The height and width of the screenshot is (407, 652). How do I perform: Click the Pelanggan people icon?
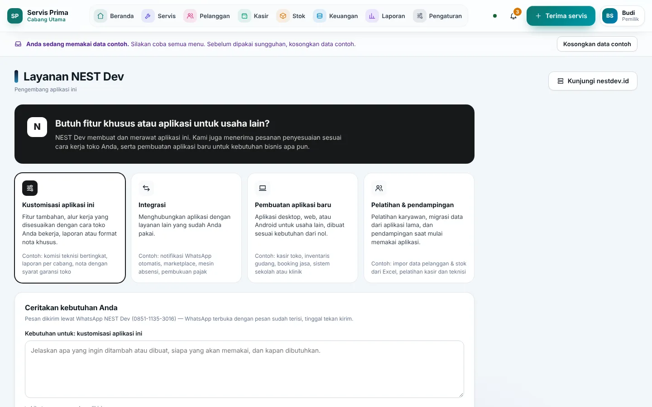coord(190,16)
